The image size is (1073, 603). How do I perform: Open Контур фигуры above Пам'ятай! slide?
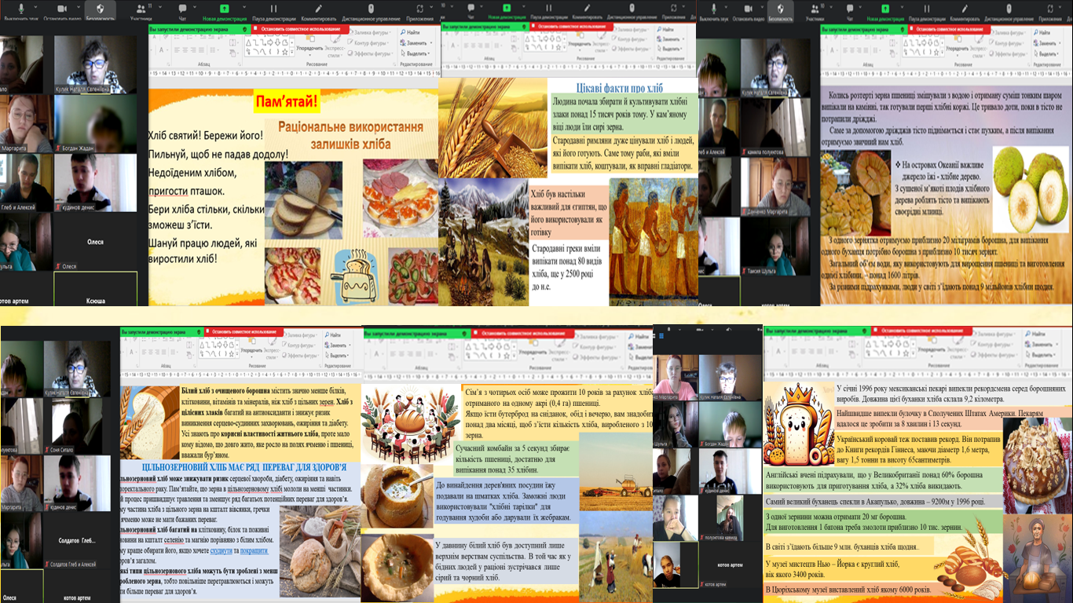click(368, 43)
